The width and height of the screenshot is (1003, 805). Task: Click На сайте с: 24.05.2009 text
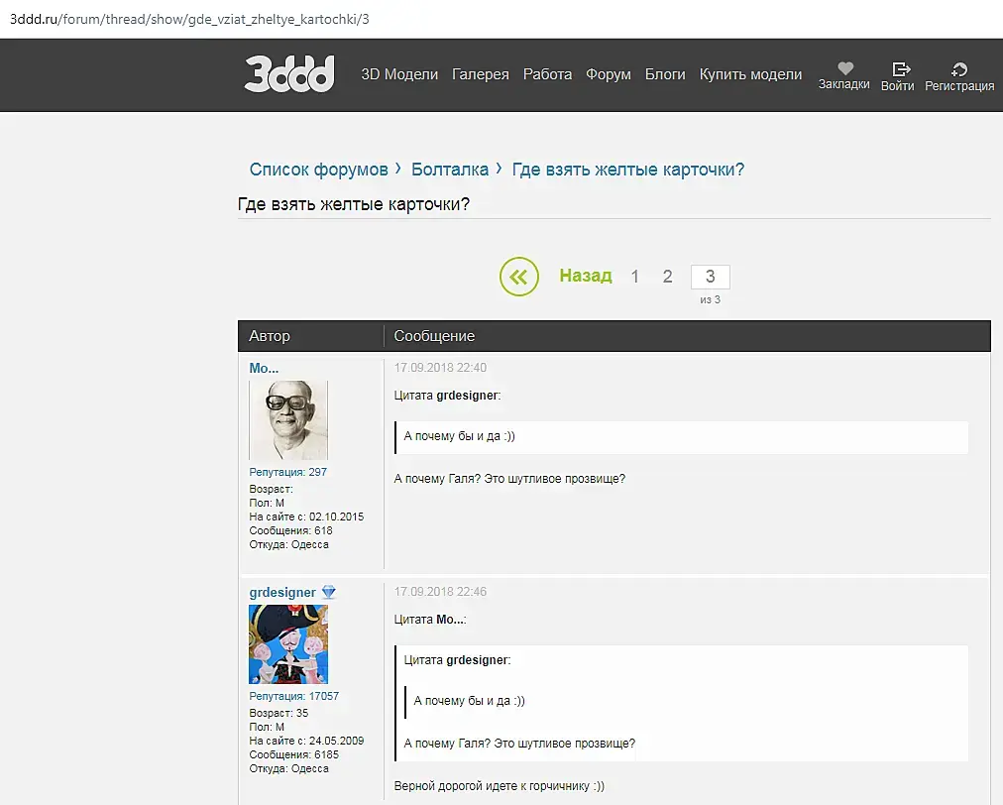306,741
